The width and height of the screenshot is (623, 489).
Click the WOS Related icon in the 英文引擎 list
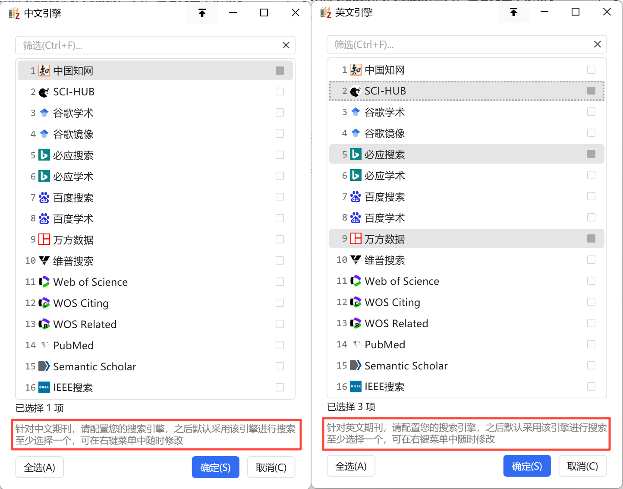[x=356, y=323]
